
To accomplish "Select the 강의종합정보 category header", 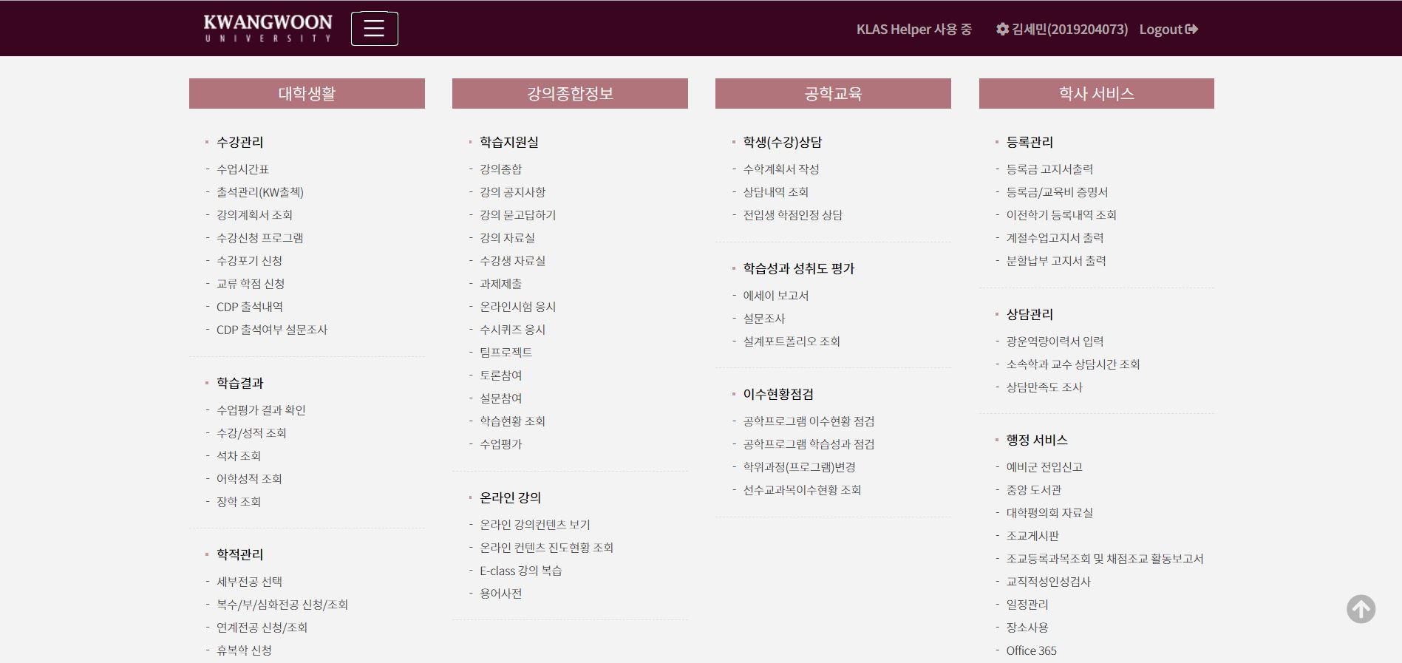I will (570, 94).
